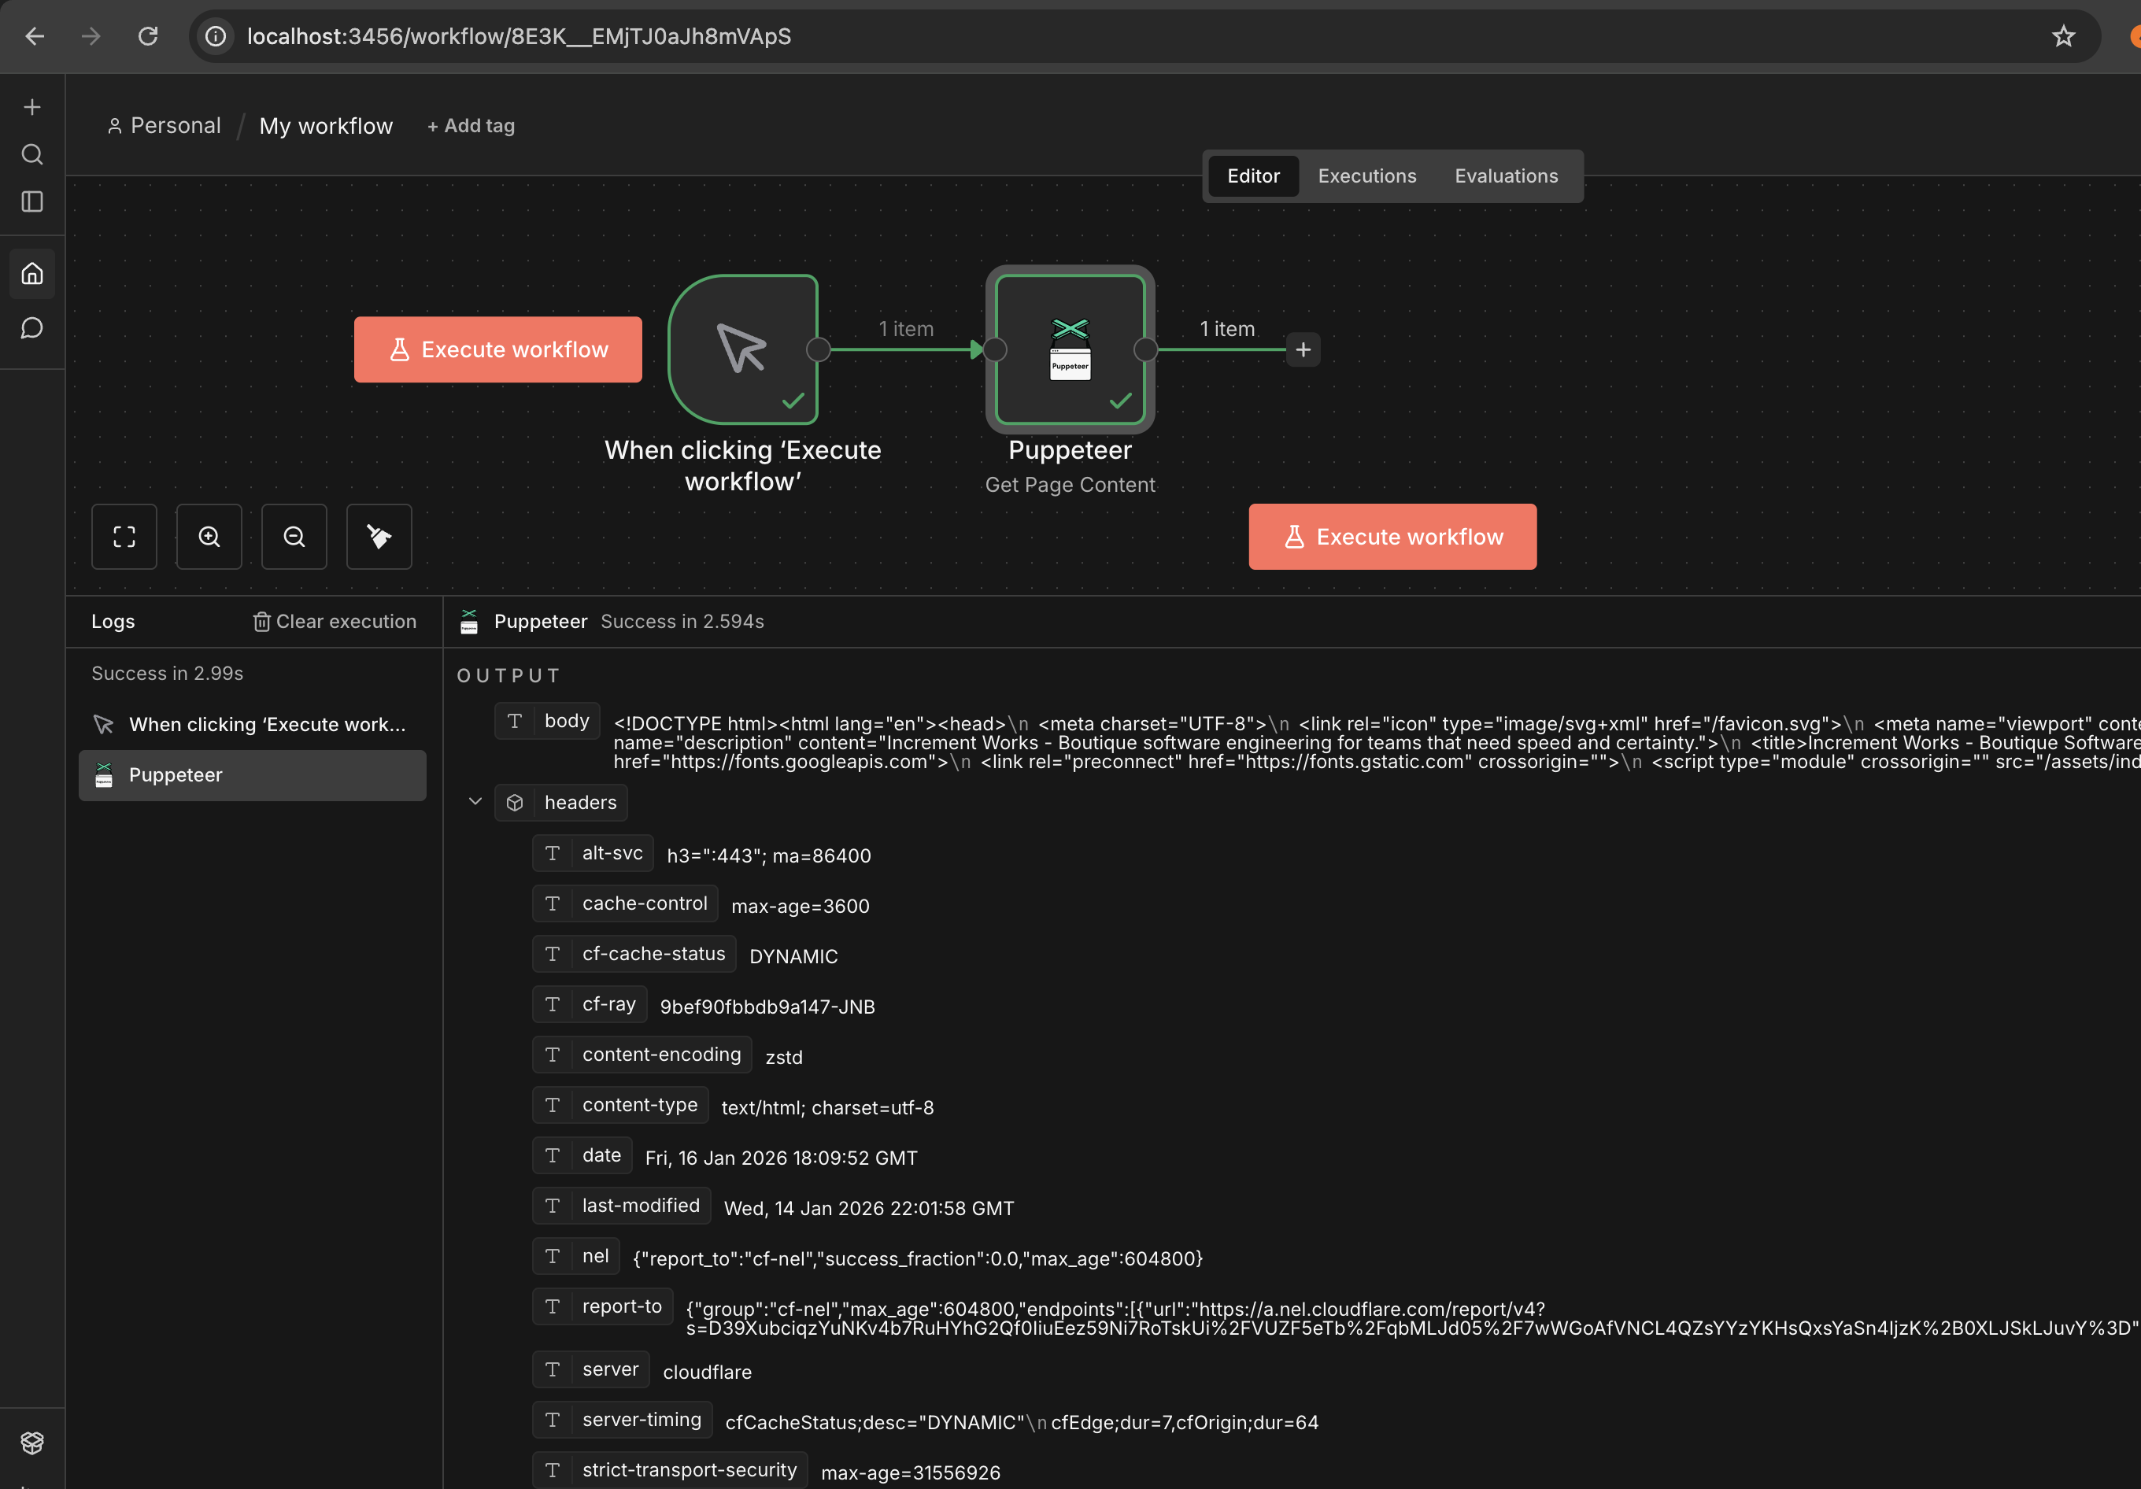Bookmark page with star icon
The width and height of the screenshot is (2141, 1489).
(x=2062, y=36)
